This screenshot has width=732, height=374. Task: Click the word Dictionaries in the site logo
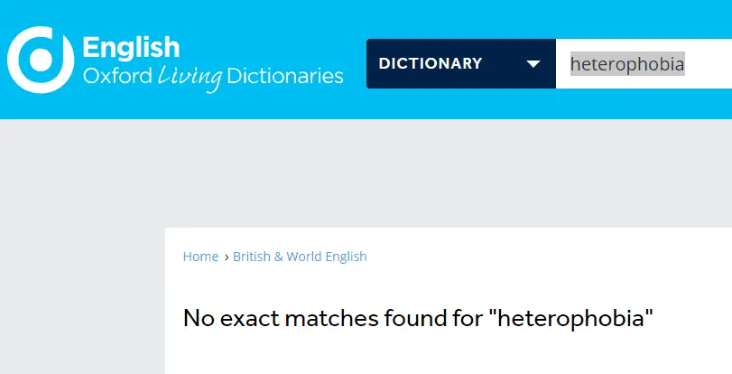click(x=285, y=76)
